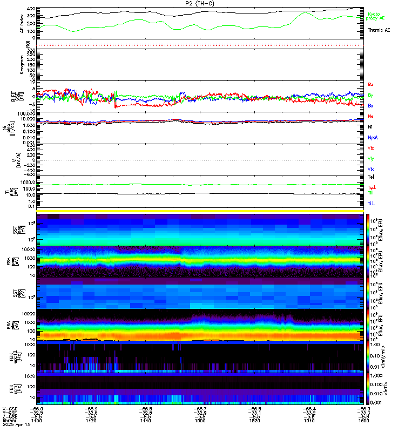The image size is (405, 432).
Task: Select the Themis AE legend label
Action: (x=379, y=30)
